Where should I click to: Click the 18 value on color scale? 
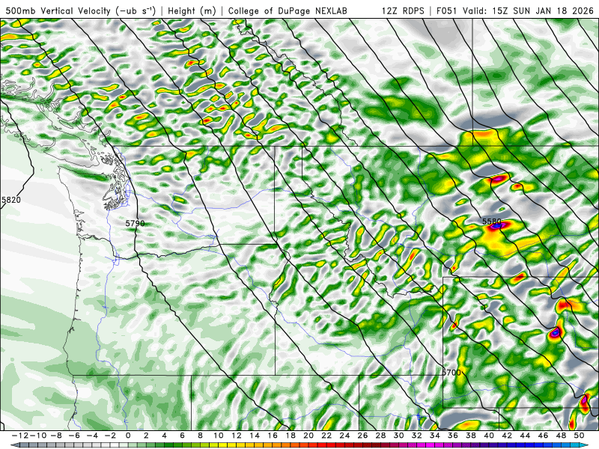(x=291, y=436)
